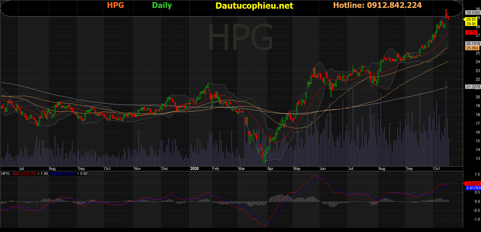The image size is (481, 232).
Task: Click the bold 2020 year marker
Action: tap(195, 169)
